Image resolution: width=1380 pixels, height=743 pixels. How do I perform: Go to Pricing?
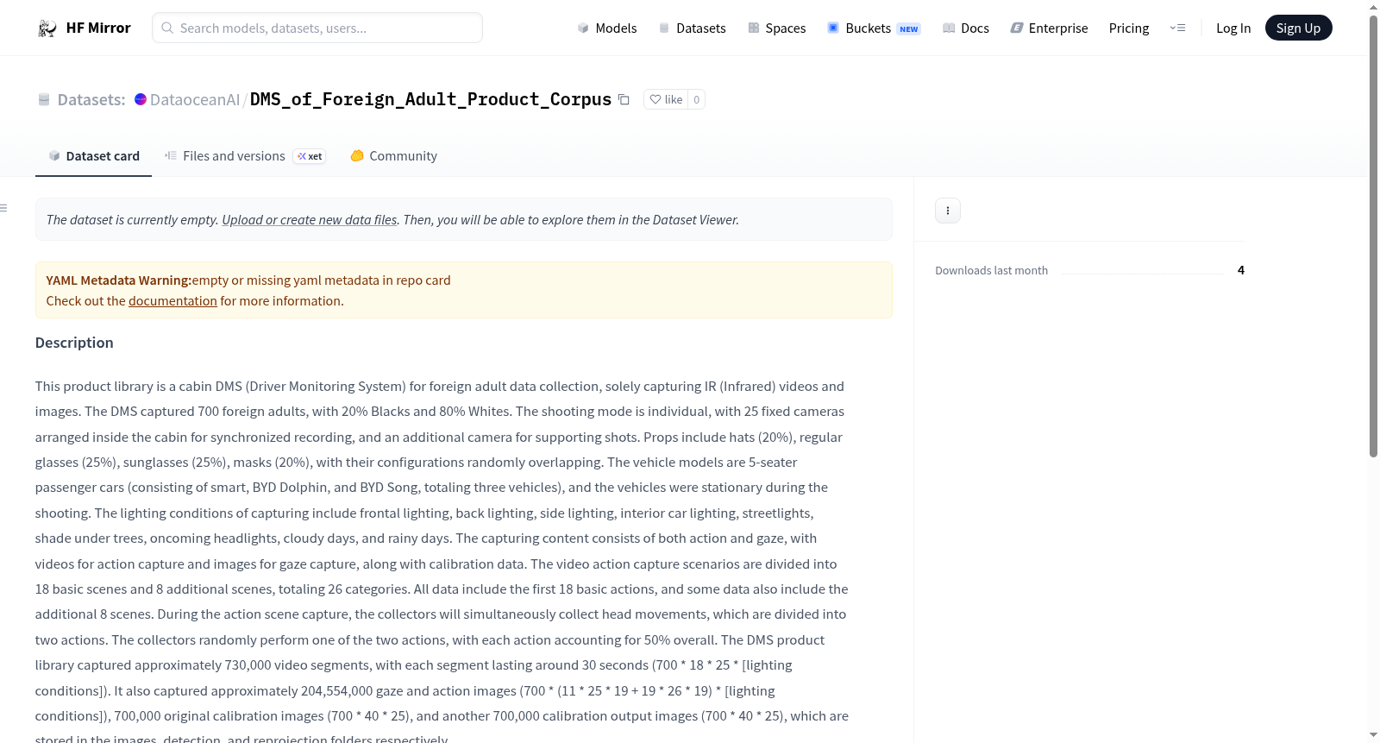[1129, 28]
